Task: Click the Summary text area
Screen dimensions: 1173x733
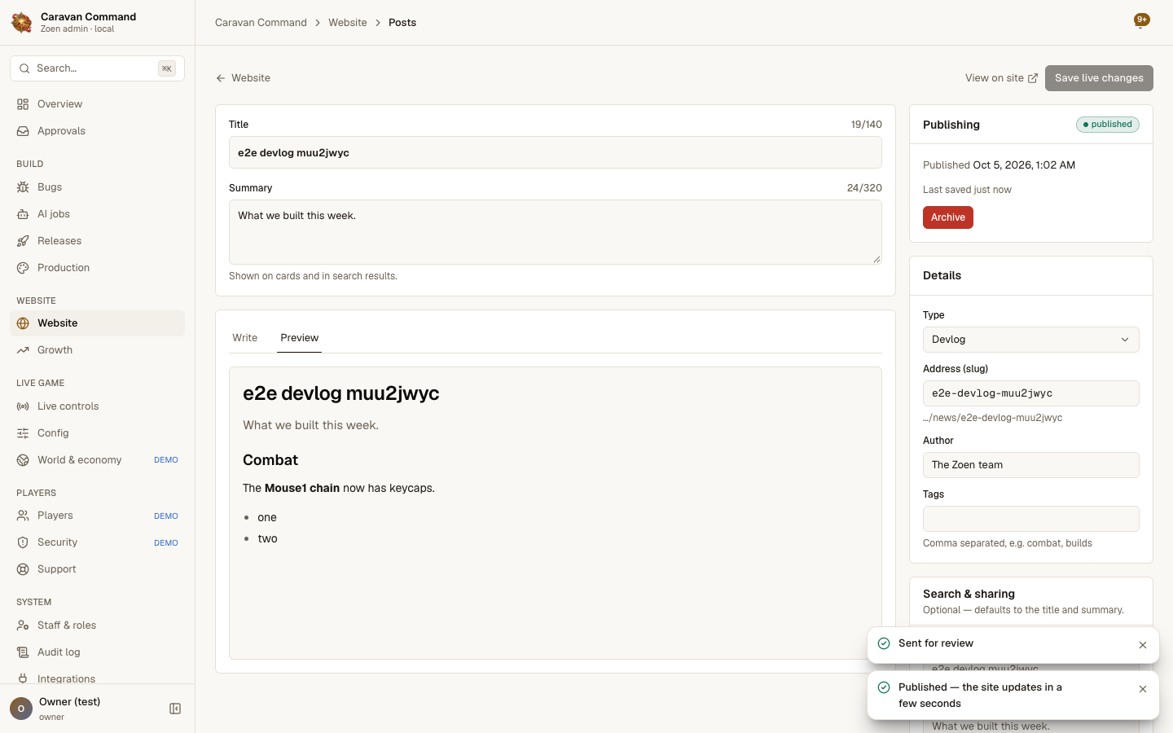Action: tap(556, 232)
